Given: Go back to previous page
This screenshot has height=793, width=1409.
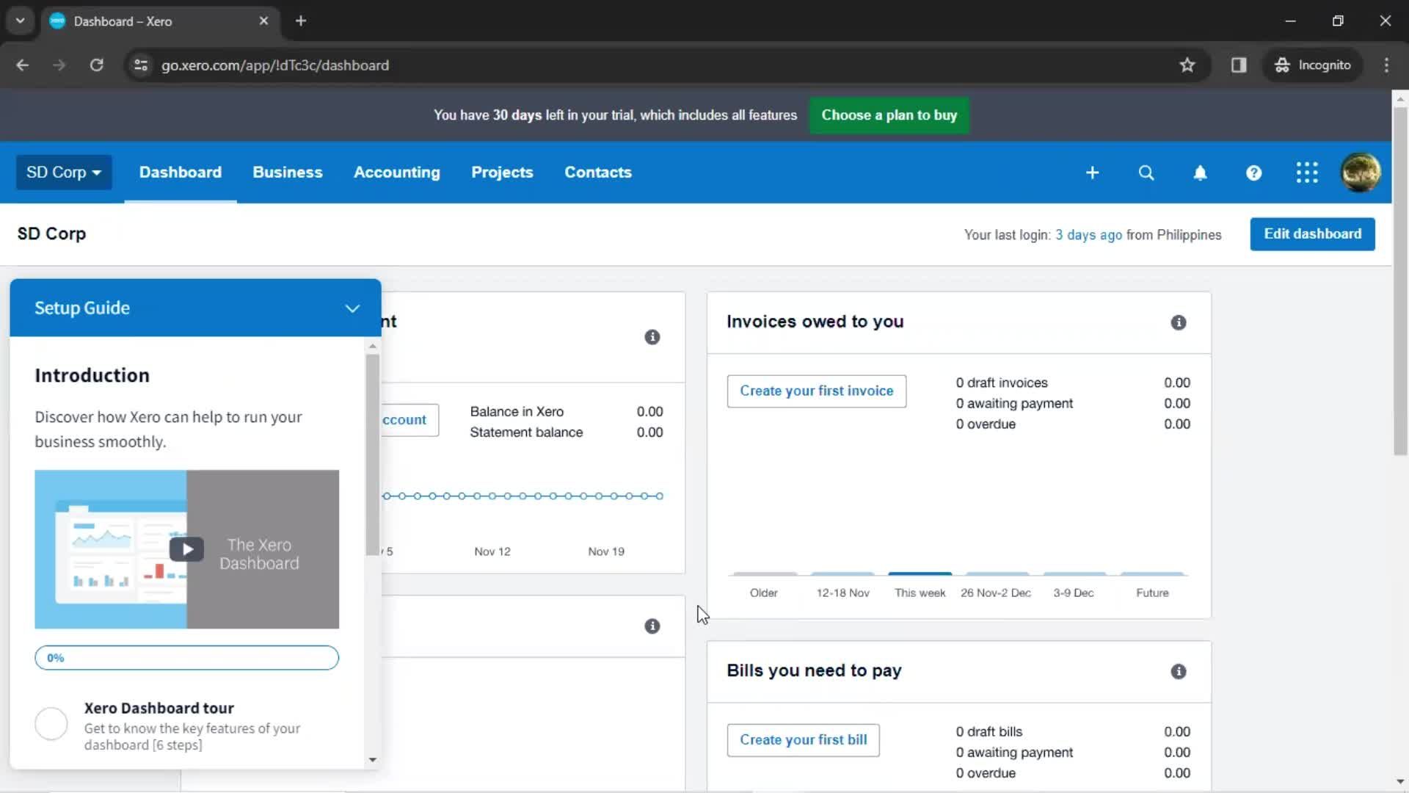Looking at the screenshot, I should point(23,65).
